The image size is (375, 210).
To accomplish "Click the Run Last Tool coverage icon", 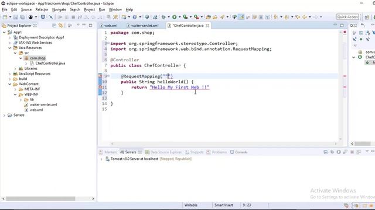I will (x=185, y=17).
